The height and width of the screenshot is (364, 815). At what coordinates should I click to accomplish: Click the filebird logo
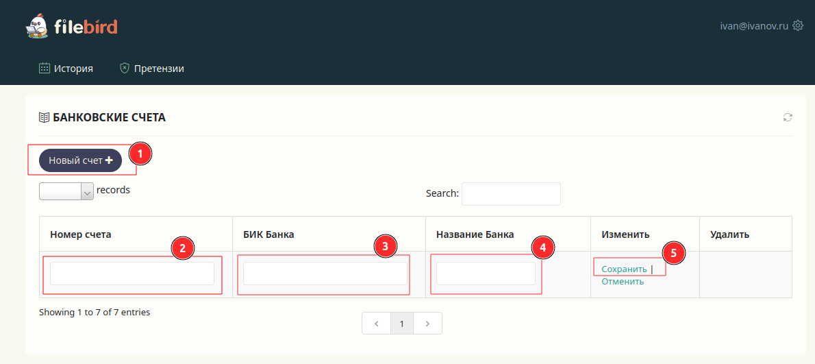(x=72, y=27)
